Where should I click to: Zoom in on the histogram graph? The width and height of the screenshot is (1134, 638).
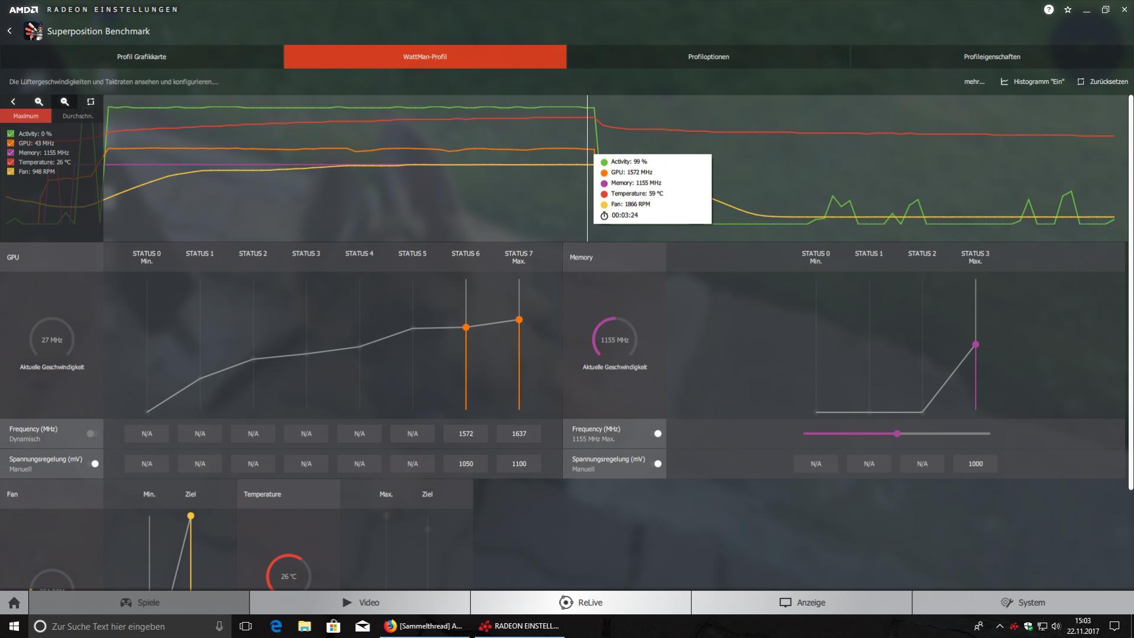tap(39, 102)
